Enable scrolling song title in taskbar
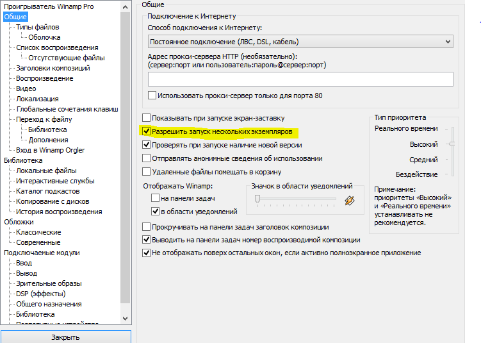481x343 pixels. pos(146,227)
